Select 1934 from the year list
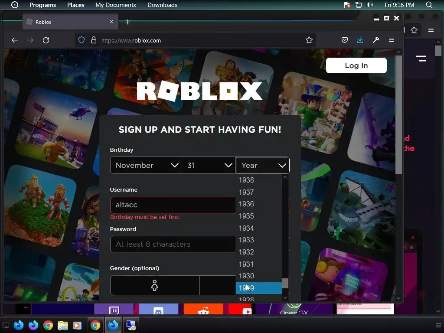The height and width of the screenshot is (333, 444). tap(259, 228)
